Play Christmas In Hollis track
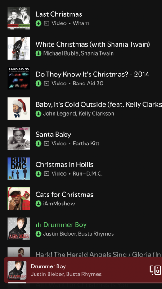The width and height of the screenshot is (162, 289). [81, 168]
